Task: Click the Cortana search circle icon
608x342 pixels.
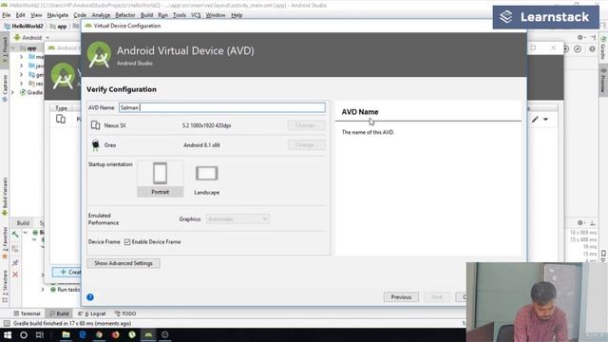Action: (x=23, y=335)
